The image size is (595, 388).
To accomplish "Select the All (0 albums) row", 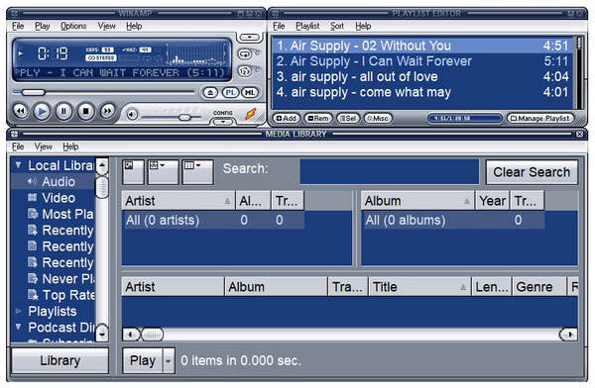I will (453, 220).
